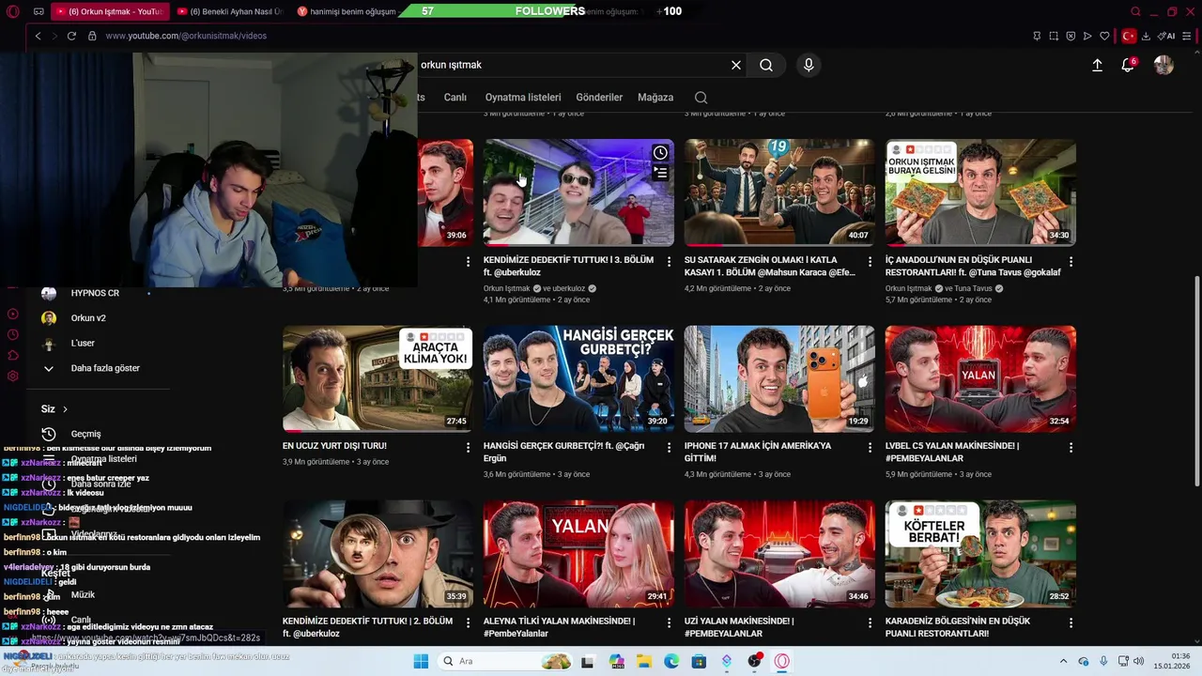This screenshot has height=676, width=1202.
Task: Open the YouTube account avatar menu
Action: click(x=1163, y=65)
